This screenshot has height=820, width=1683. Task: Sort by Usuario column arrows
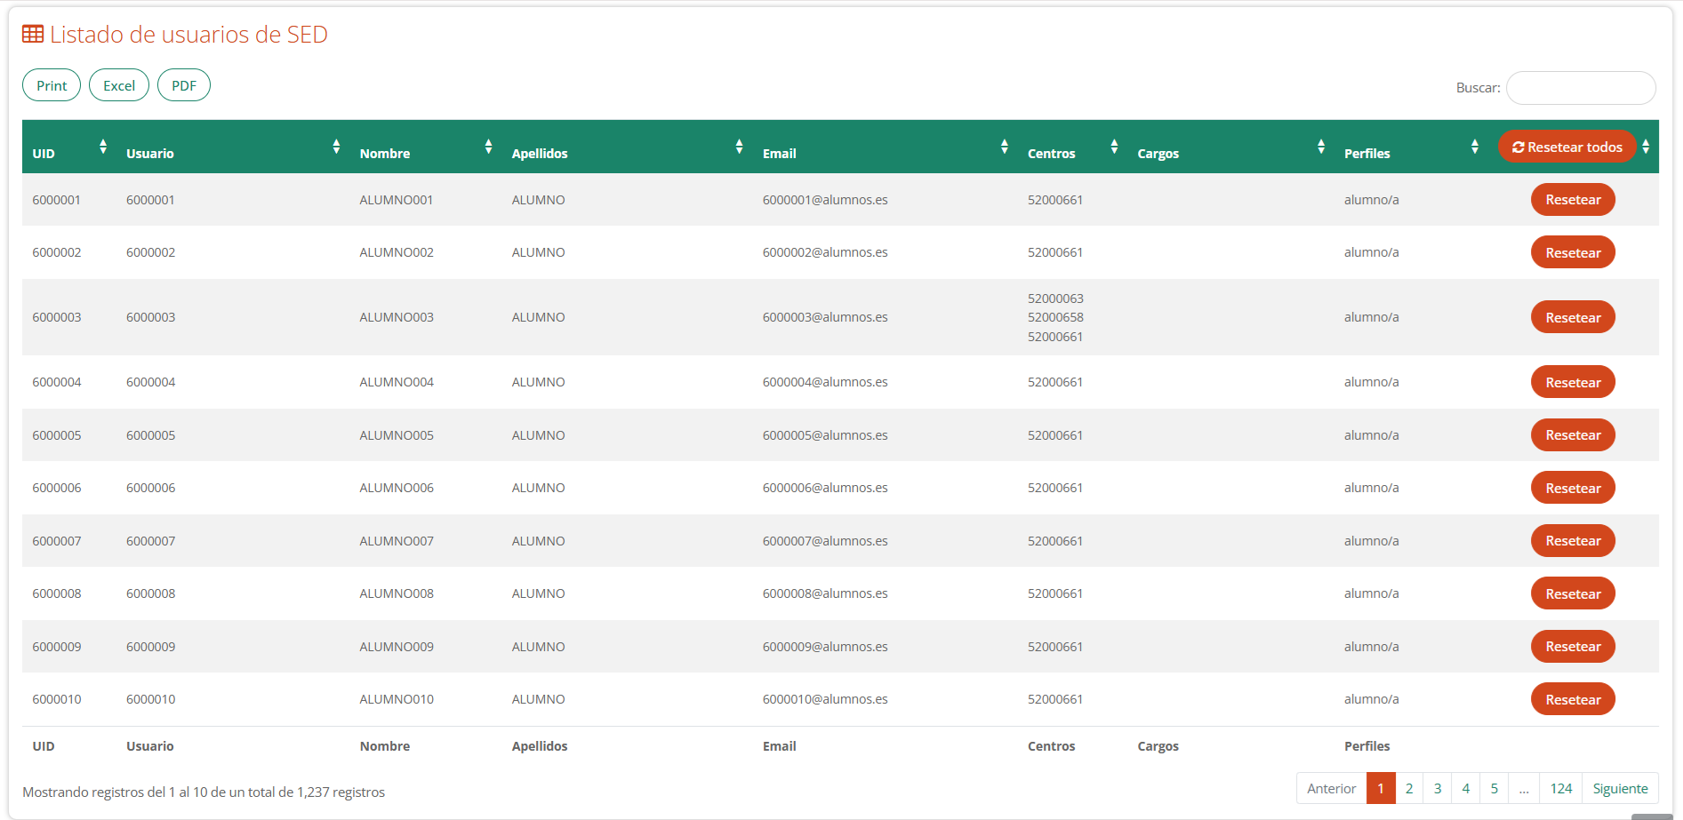[x=336, y=147]
